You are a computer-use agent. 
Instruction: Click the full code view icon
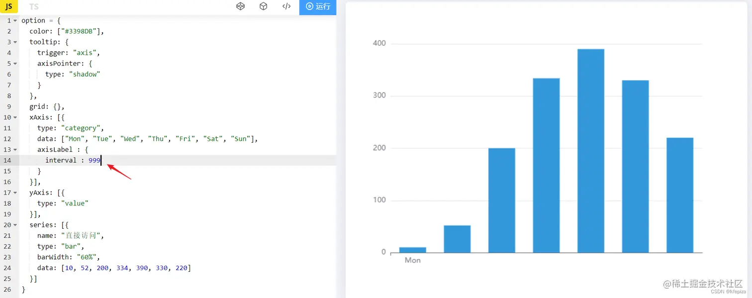286,6
